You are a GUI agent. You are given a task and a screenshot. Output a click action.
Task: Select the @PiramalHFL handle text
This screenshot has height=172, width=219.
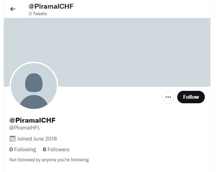pos(25,128)
